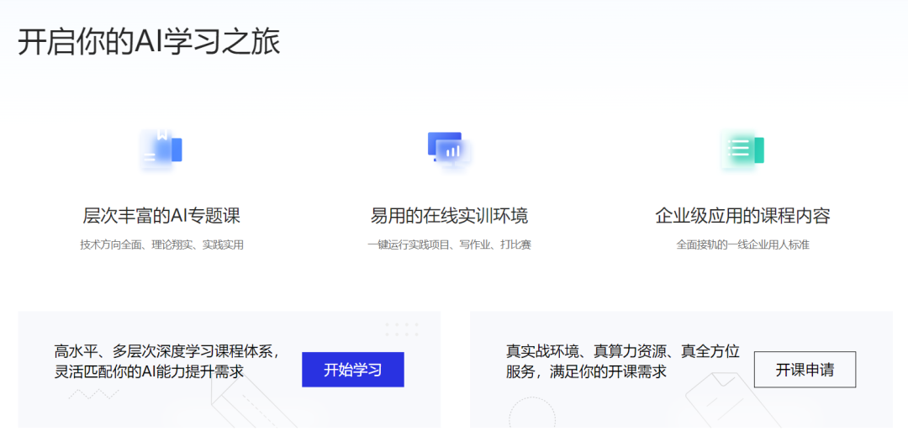908x447 pixels.
Task: Click the 灵活匹配你的AI能力提升需求 text line
Action: click(149, 371)
